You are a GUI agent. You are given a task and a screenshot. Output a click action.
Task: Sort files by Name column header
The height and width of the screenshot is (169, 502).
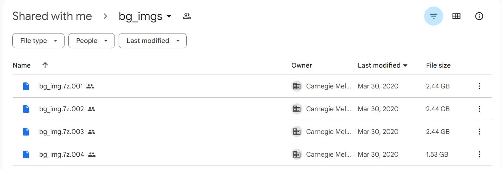pyautogui.click(x=22, y=65)
